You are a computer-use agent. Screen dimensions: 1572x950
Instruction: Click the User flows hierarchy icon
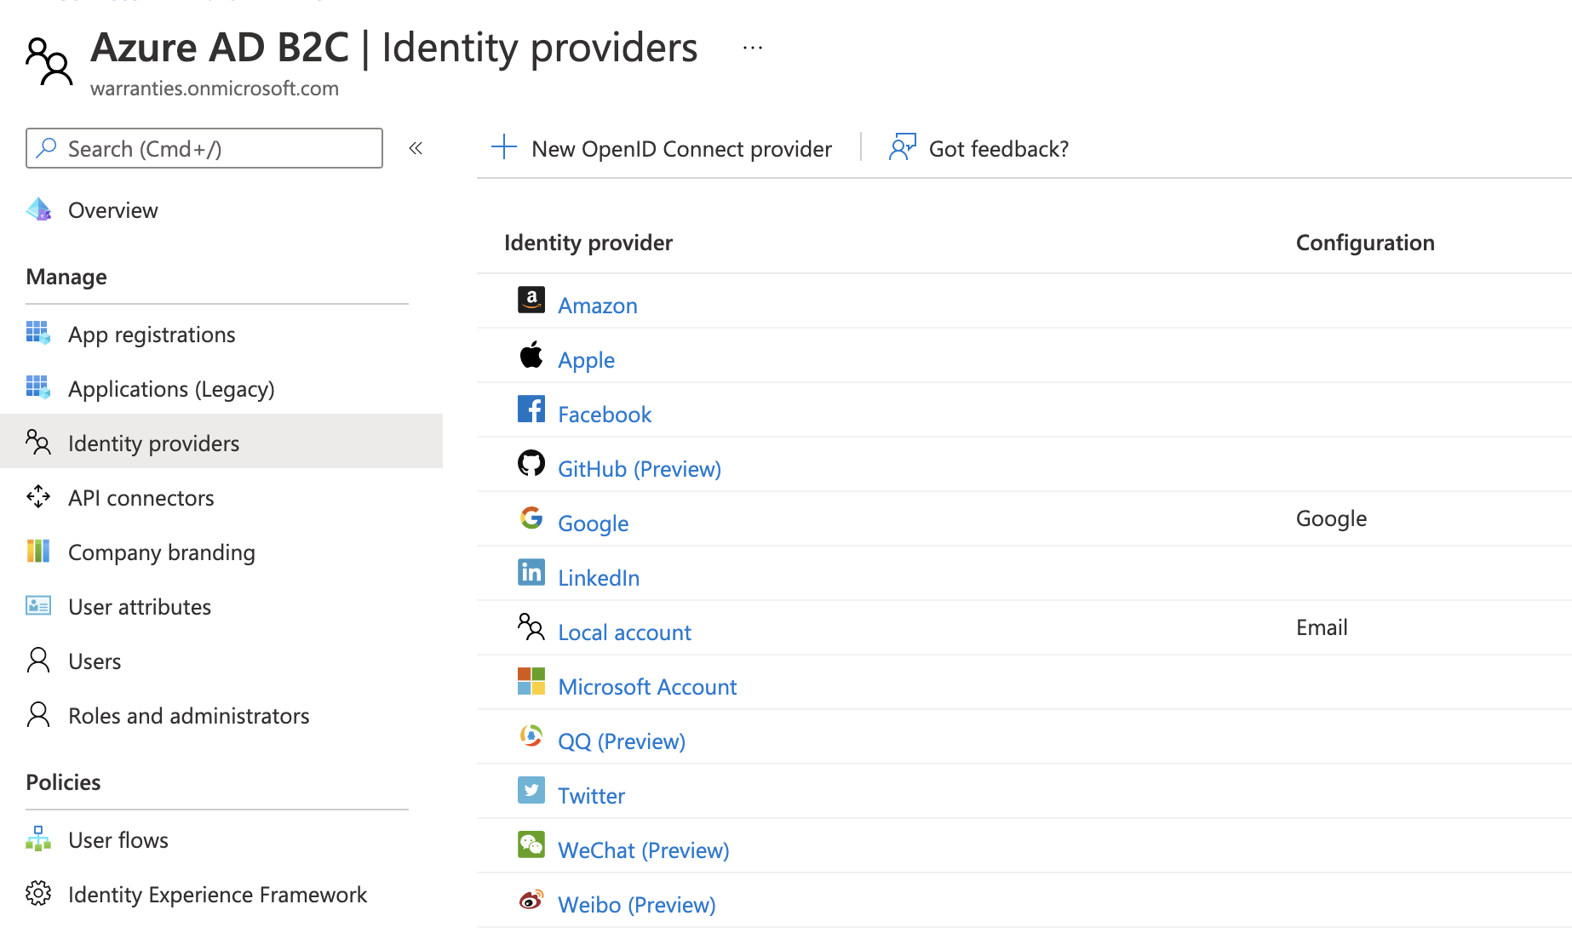tap(38, 838)
